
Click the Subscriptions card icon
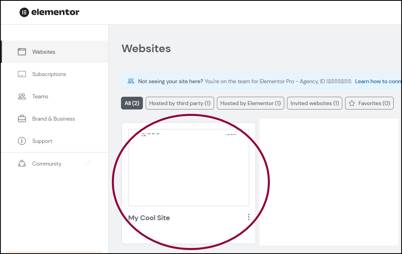click(22, 74)
